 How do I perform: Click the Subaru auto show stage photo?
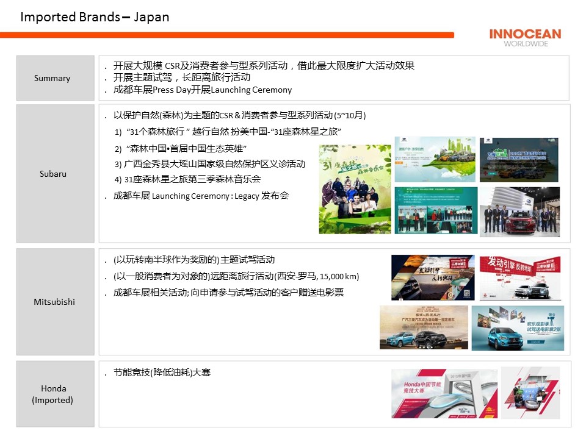point(519,212)
